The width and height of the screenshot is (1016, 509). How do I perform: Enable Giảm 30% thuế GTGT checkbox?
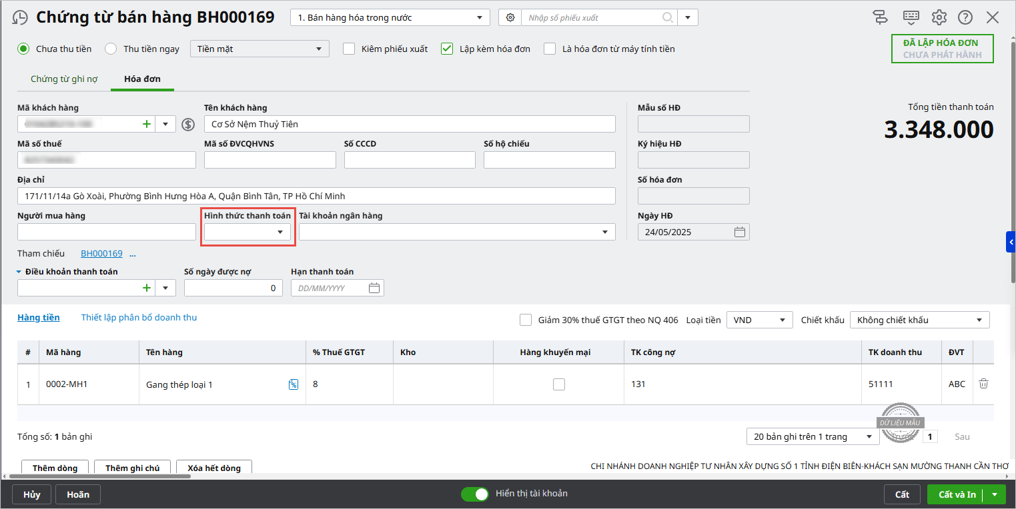tap(526, 320)
